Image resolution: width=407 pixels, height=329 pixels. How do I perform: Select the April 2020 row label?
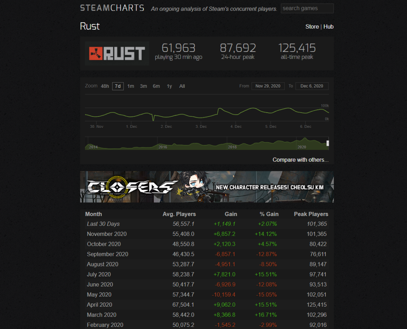click(99, 305)
